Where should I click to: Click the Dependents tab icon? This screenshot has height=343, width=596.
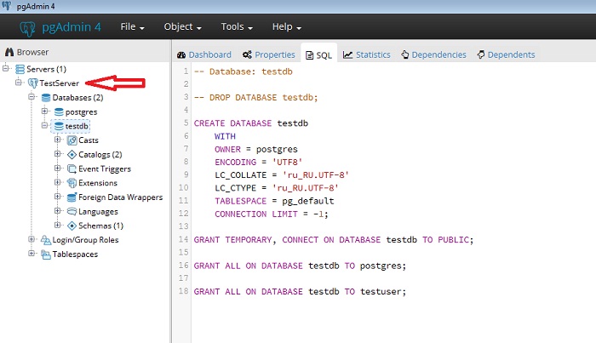481,54
